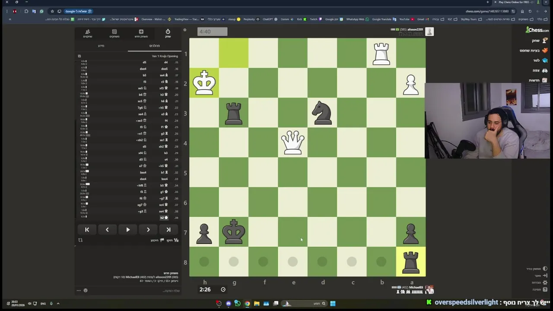Open Chrome from the taskbar
The image size is (553, 311).
[x=247, y=304]
